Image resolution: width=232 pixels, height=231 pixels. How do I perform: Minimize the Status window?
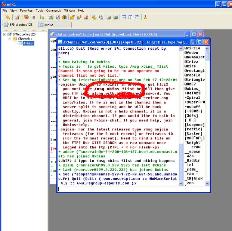[x=187, y=34]
